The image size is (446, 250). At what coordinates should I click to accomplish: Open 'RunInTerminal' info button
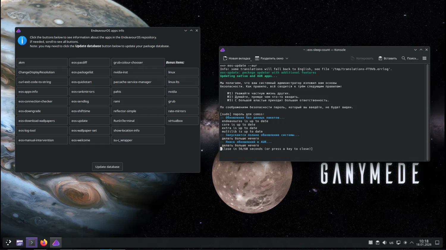[x=138, y=121]
